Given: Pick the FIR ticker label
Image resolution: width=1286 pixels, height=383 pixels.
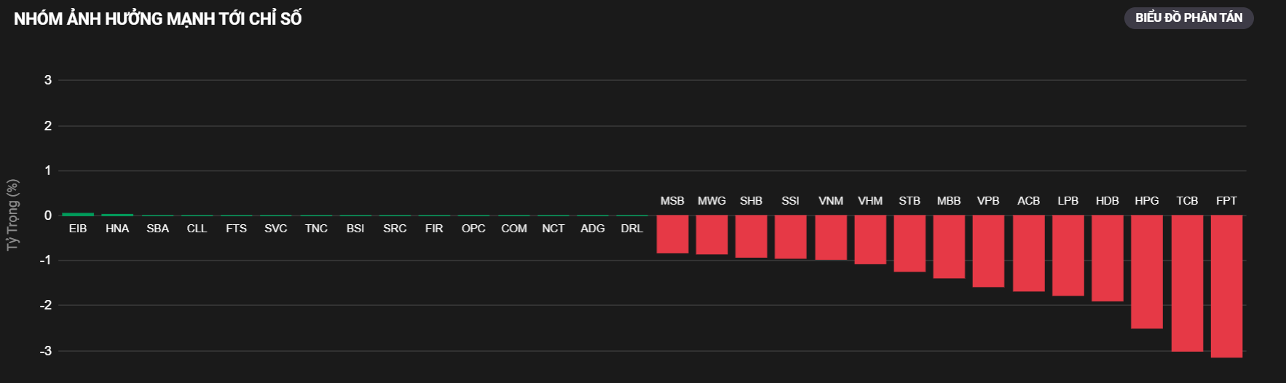Looking at the screenshot, I should (x=434, y=229).
